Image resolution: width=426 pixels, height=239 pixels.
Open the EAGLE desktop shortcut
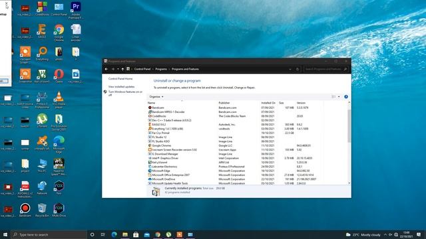click(42, 31)
